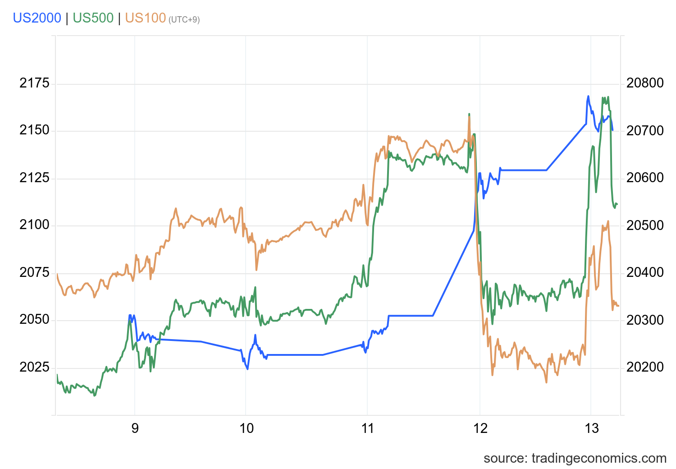The image size is (676, 469).
Task: Click the 2150 left axis value
Action: click(34, 131)
